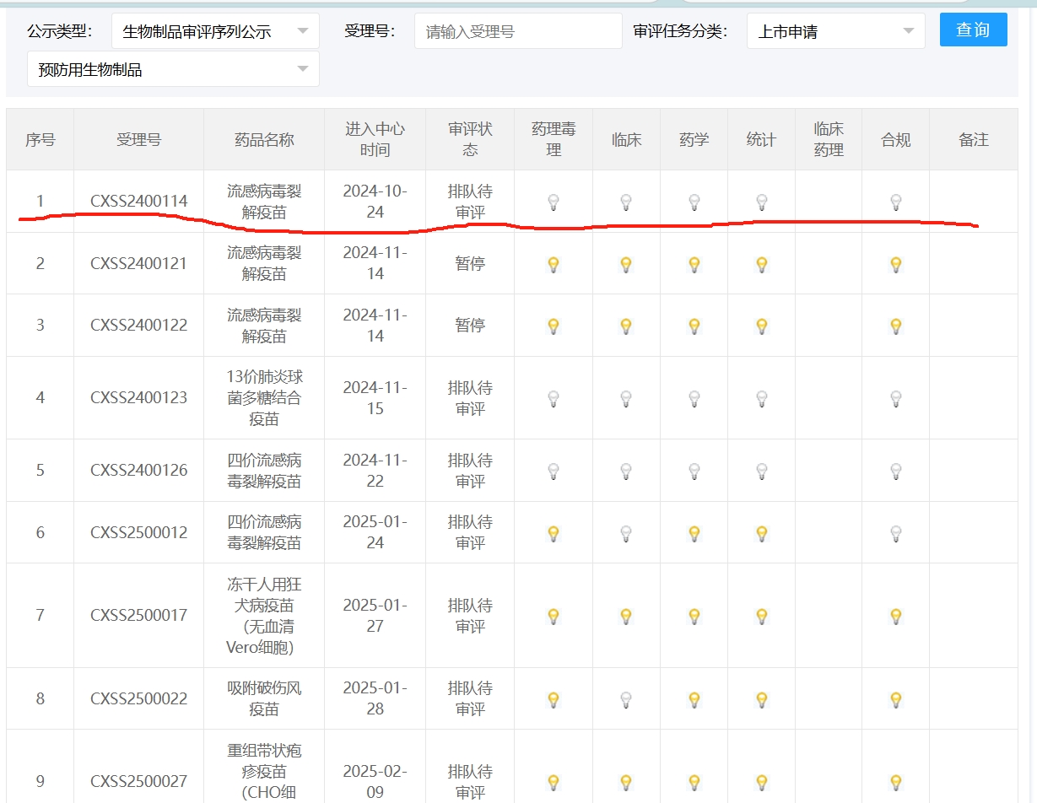Click the yellow 药理毒理 bulb for CXSS2400121
Image resolution: width=1037 pixels, height=803 pixels.
tap(554, 264)
